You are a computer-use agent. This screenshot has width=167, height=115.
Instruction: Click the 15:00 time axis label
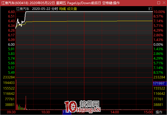pos(148,112)
